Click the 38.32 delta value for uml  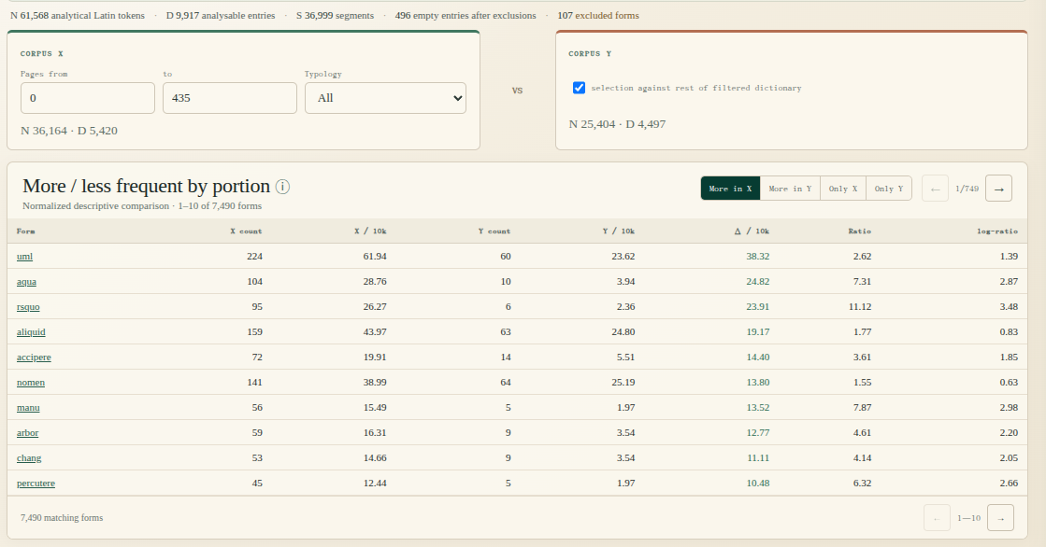[758, 257]
